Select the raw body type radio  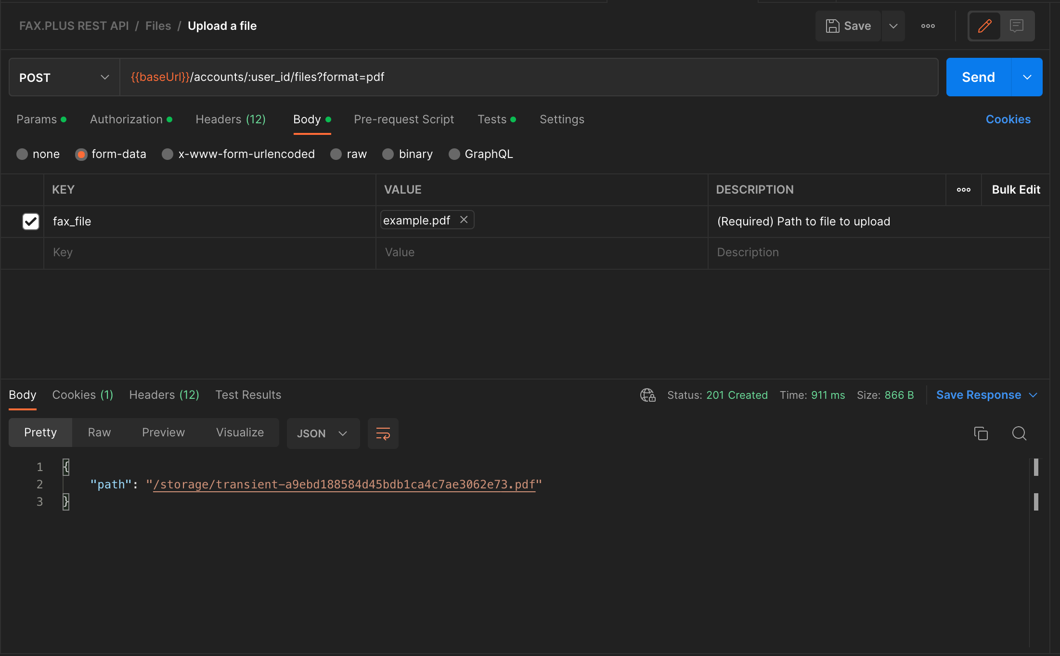tap(336, 154)
